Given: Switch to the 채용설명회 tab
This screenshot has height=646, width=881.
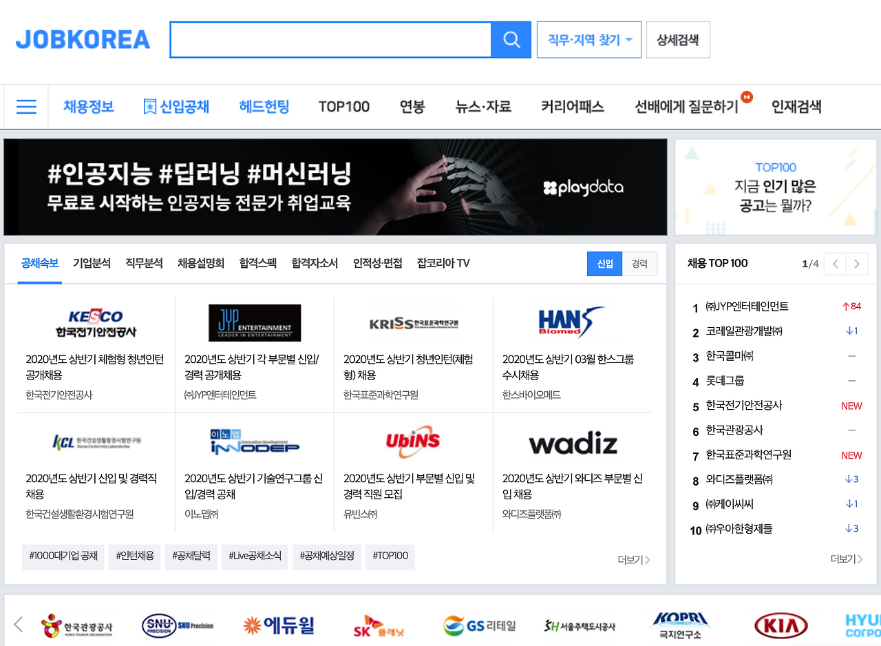Looking at the screenshot, I should point(201,263).
